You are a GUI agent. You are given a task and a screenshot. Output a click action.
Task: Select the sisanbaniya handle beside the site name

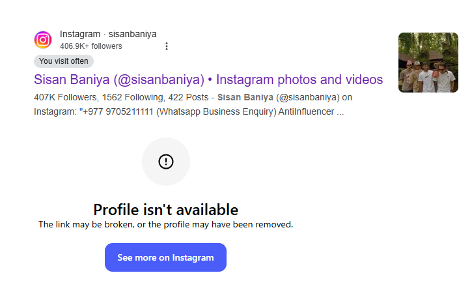coord(132,34)
